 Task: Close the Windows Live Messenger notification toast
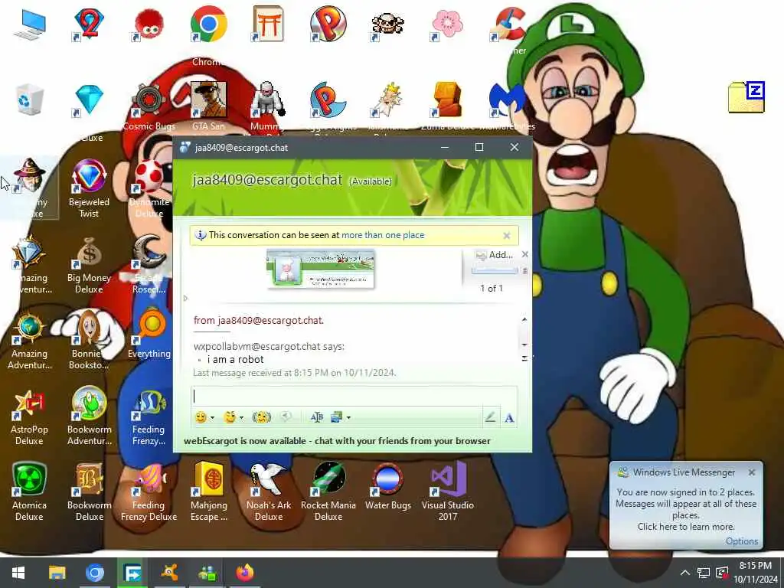pyautogui.click(x=752, y=472)
